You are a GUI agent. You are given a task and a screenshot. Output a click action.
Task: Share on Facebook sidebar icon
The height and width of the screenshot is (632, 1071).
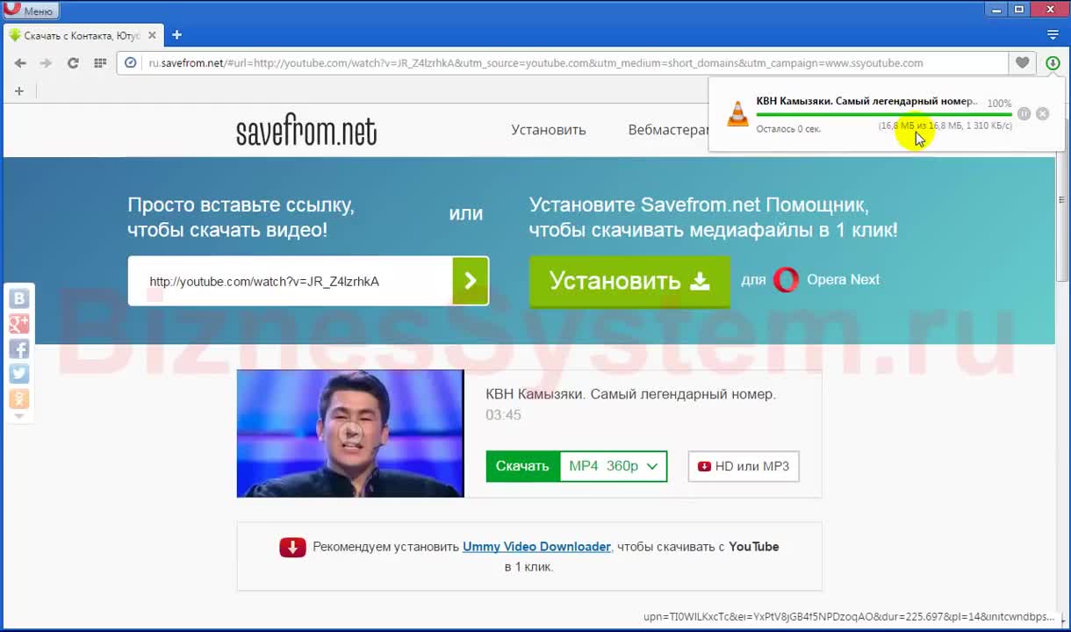pyautogui.click(x=19, y=348)
